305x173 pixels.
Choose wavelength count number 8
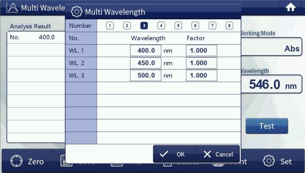click(229, 25)
